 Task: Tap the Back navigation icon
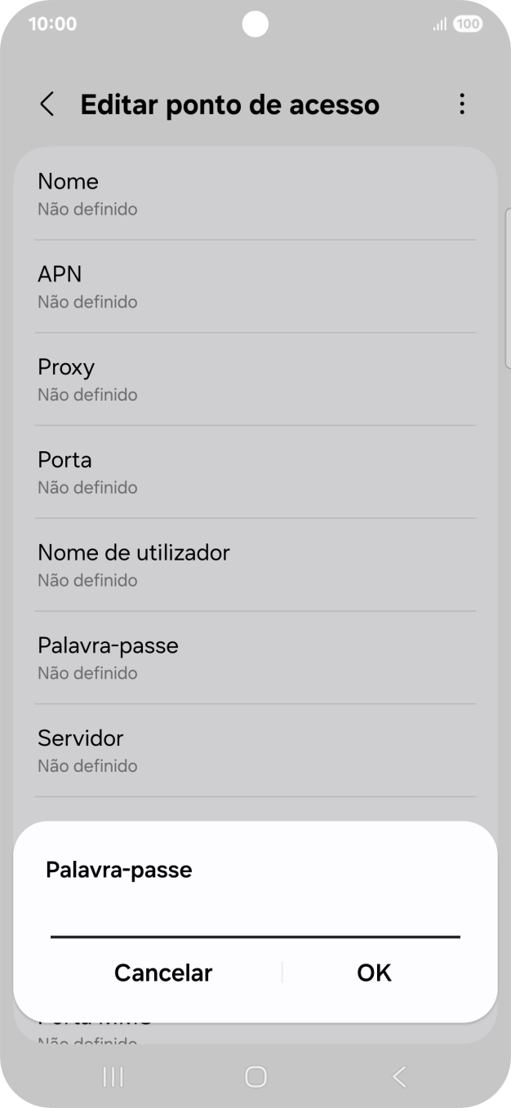coord(398,1077)
